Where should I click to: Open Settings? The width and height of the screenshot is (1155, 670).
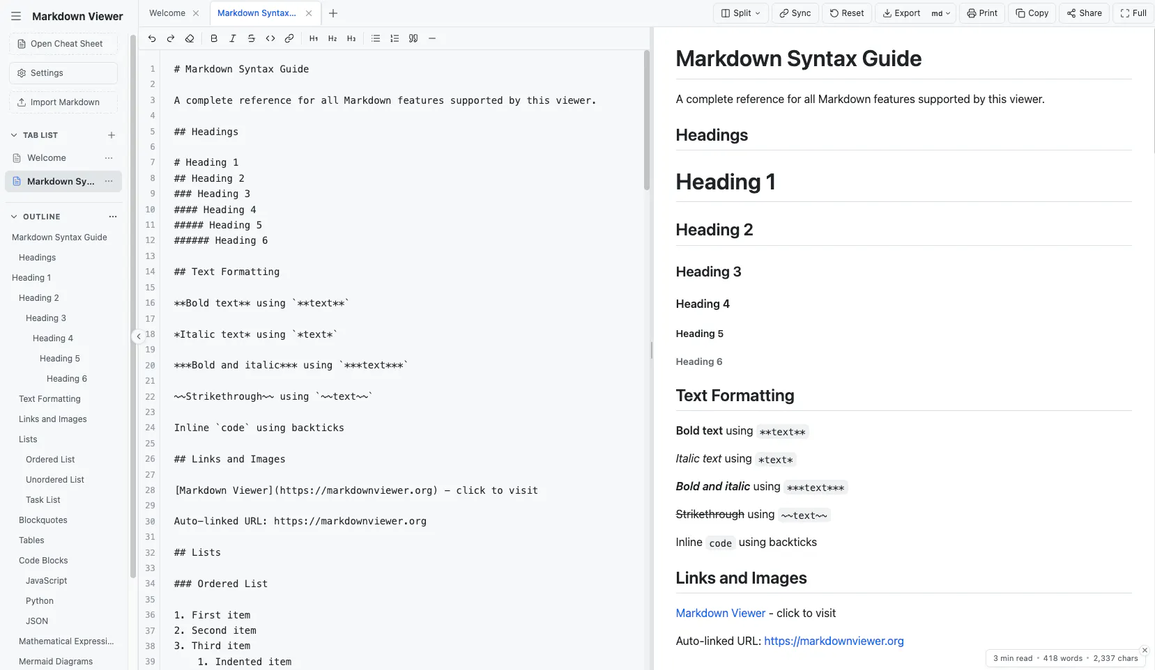(x=63, y=73)
